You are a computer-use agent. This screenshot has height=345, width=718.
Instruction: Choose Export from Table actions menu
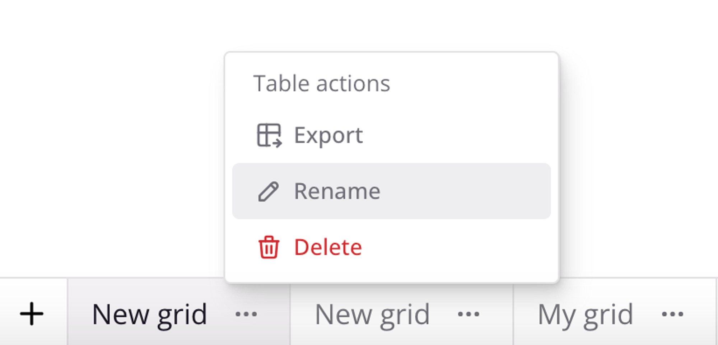point(391,135)
